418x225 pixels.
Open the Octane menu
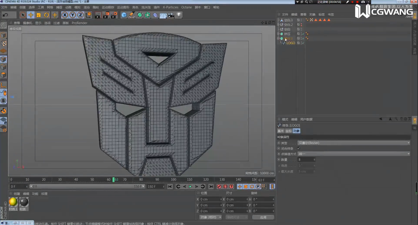186,7
